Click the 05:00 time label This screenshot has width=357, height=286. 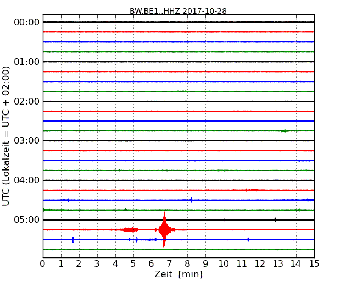tap(27, 219)
